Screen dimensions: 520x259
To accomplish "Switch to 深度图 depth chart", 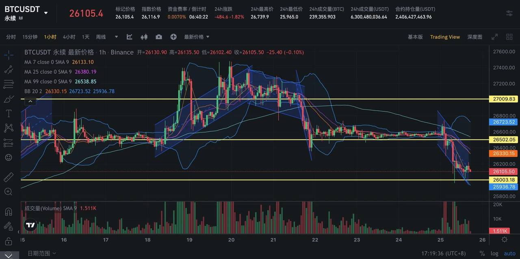I will pos(475,37).
